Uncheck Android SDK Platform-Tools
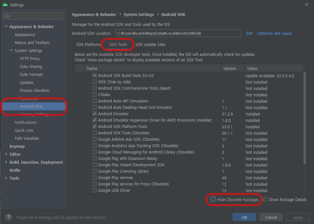The width and height of the screenshot is (314, 224). pos(95,126)
